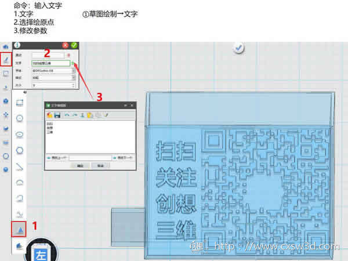Click the find previous button
This screenshot has width=348, height=261.
(x=57, y=158)
